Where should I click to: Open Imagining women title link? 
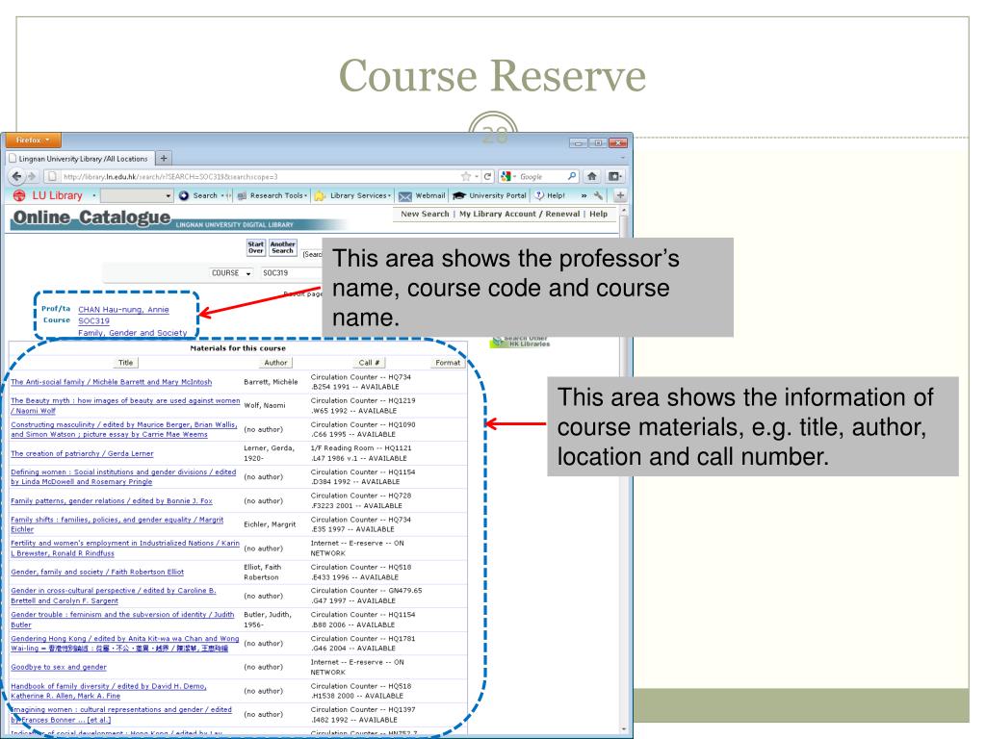coord(121,715)
